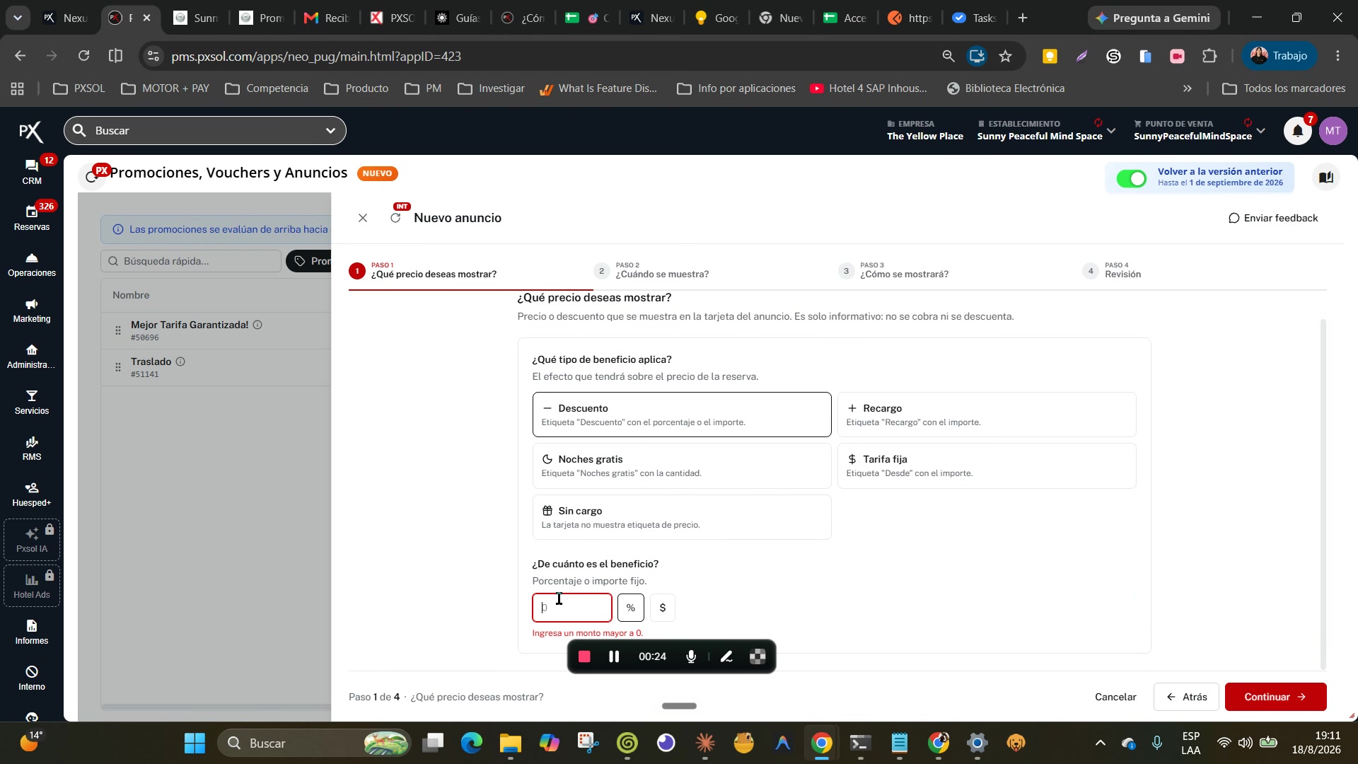The image size is (1358, 764).
Task: Open the notifications bell
Action: [1298, 131]
